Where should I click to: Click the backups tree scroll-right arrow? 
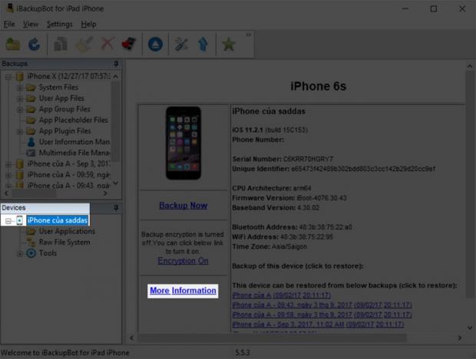point(105,193)
